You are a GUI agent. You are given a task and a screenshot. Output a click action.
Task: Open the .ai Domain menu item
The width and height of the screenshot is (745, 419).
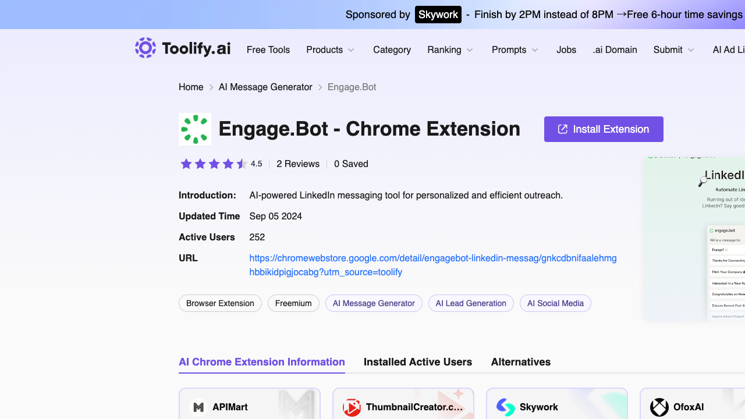tap(615, 50)
